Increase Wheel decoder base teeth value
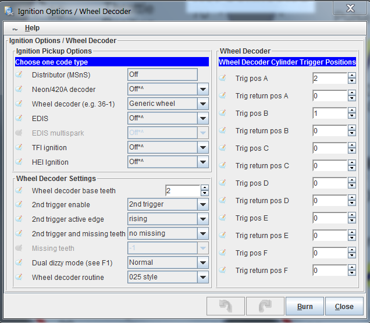Viewport: 370px width, 323px height. 205,188
